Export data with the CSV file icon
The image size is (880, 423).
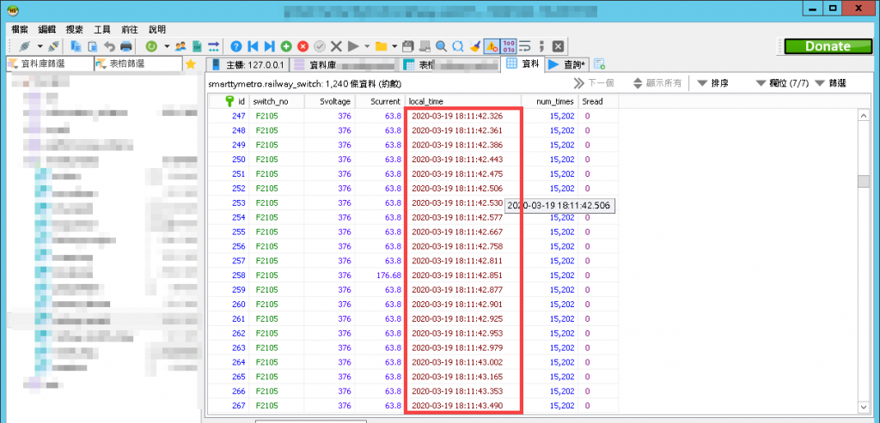coord(197,46)
